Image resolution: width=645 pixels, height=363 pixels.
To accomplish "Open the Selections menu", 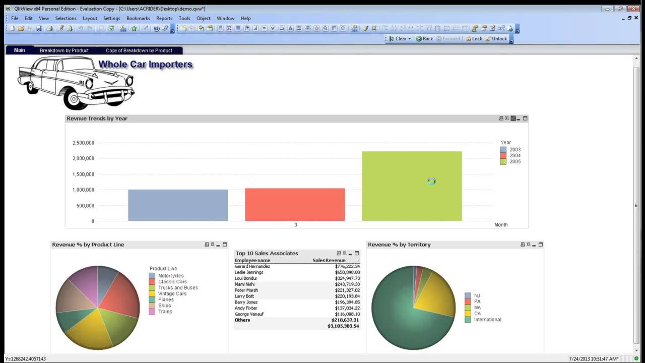I will coord(66,18).
